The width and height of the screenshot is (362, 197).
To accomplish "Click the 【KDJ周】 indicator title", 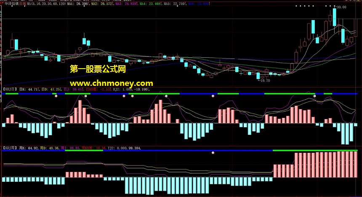I will click(x=10, y=148).
